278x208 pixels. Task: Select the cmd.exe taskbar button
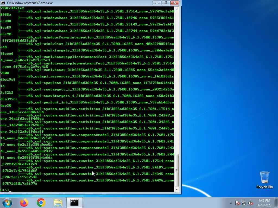pos(74,203)
